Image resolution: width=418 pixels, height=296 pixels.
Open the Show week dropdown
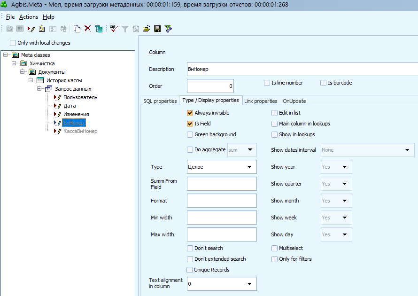(336, 218)
